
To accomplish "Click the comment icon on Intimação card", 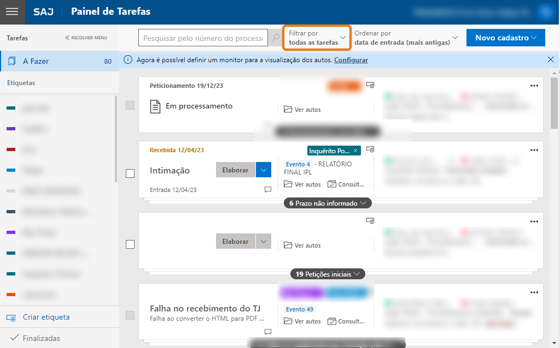I will 268,190.
